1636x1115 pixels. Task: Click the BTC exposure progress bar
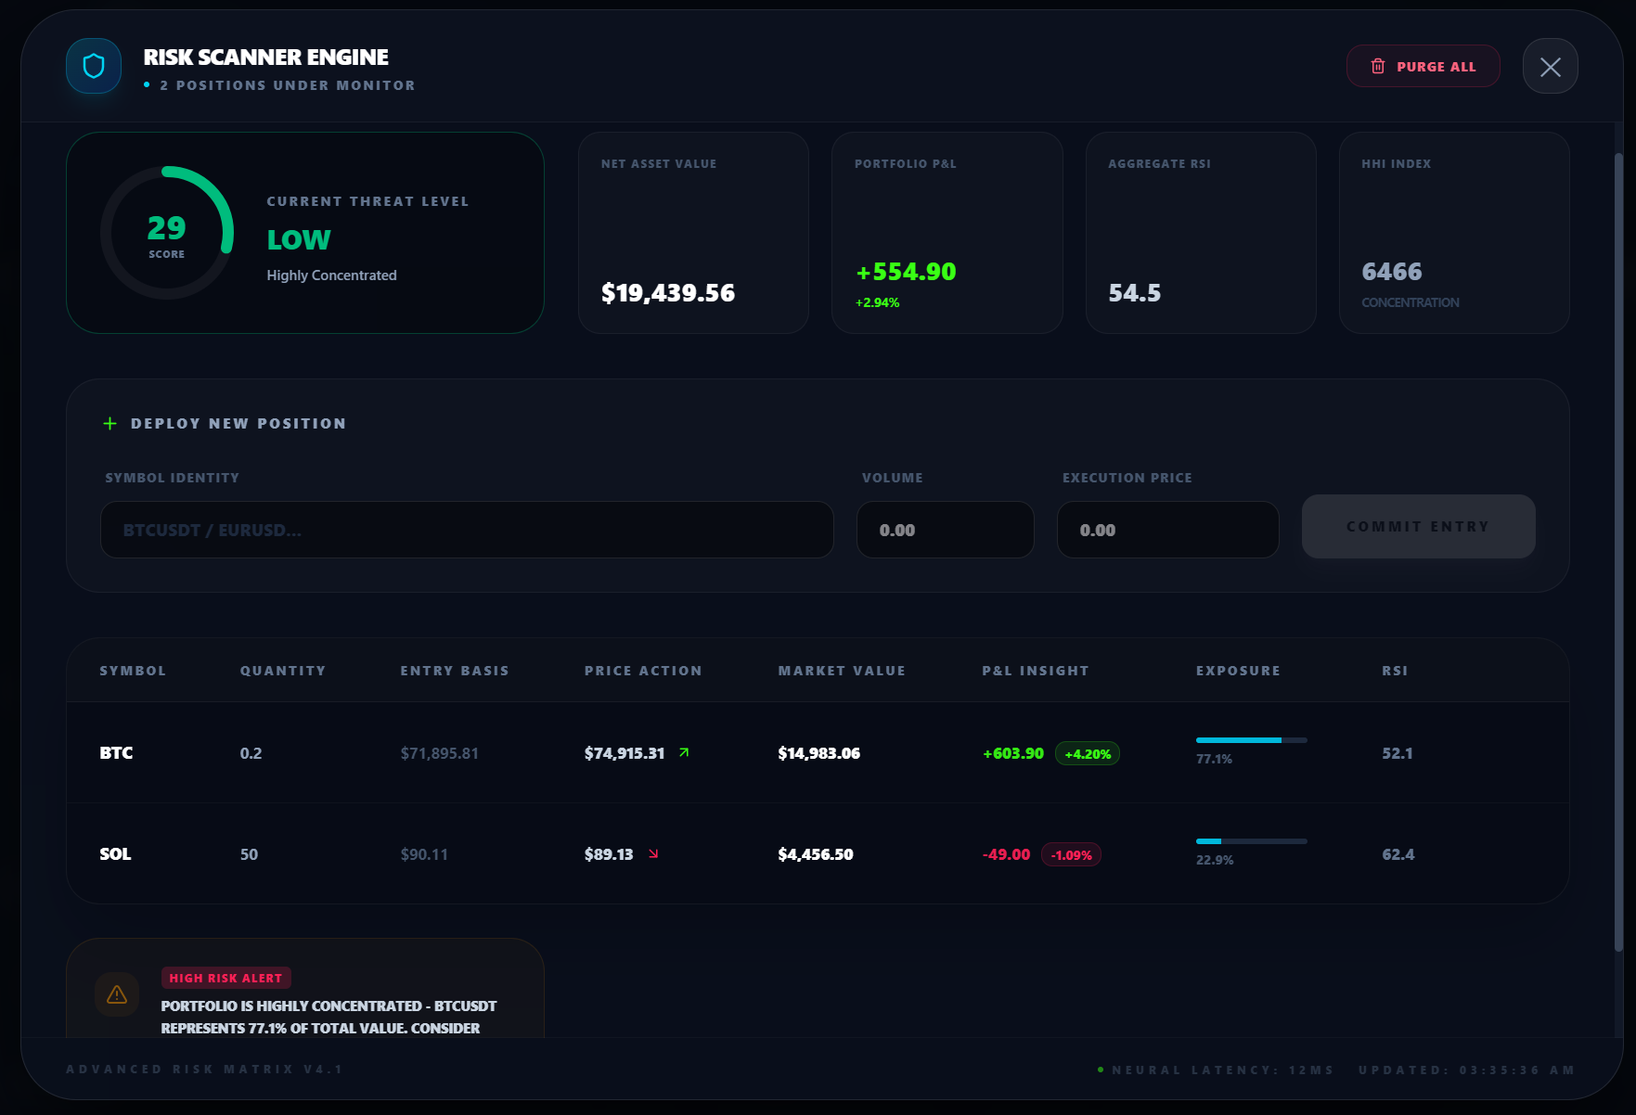1251,740
